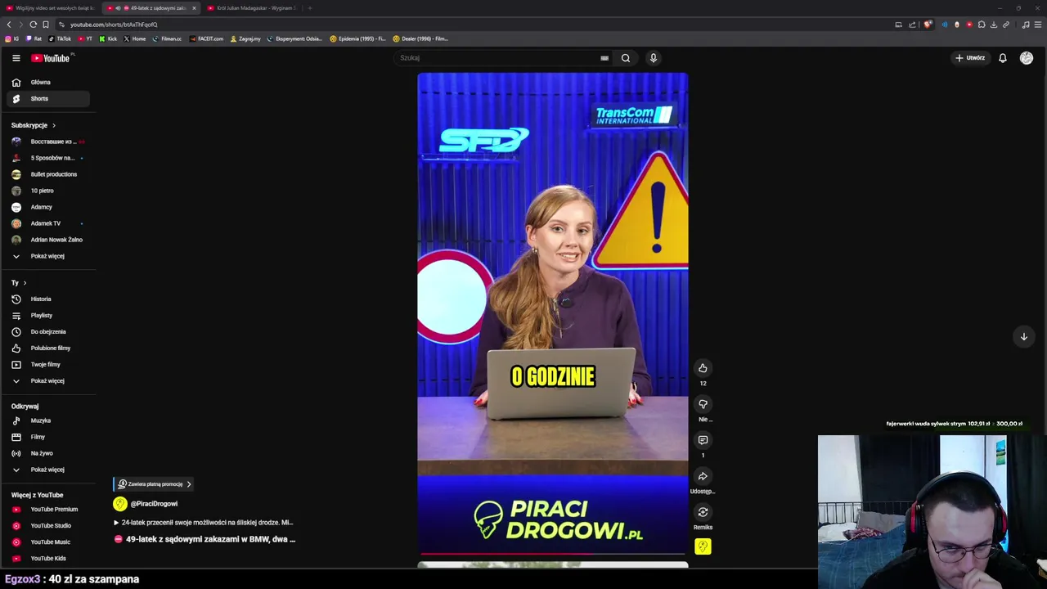The image size is (1047, 589).
Task: Switch to Król Julian Madagaskar tab
Action: coord(252,8)
